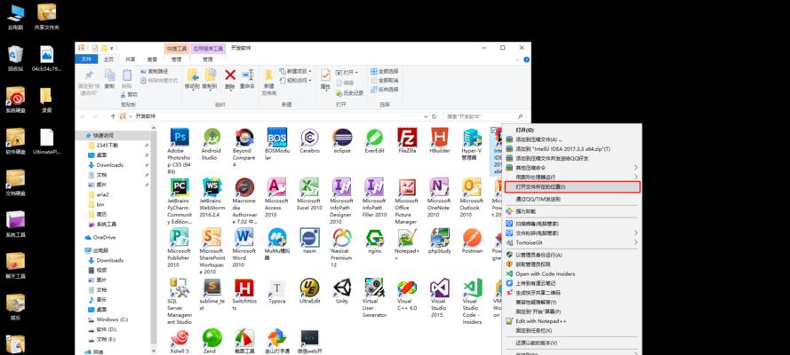Select the Macromedia Authorware icon
Image resolution: width=790 pixels, height=355 pixels.
pos(244,187)
